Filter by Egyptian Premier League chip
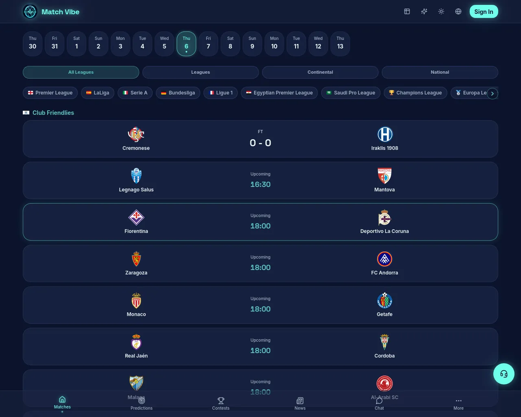The width and height of the screenshot is (521, 417). [279, 93]
